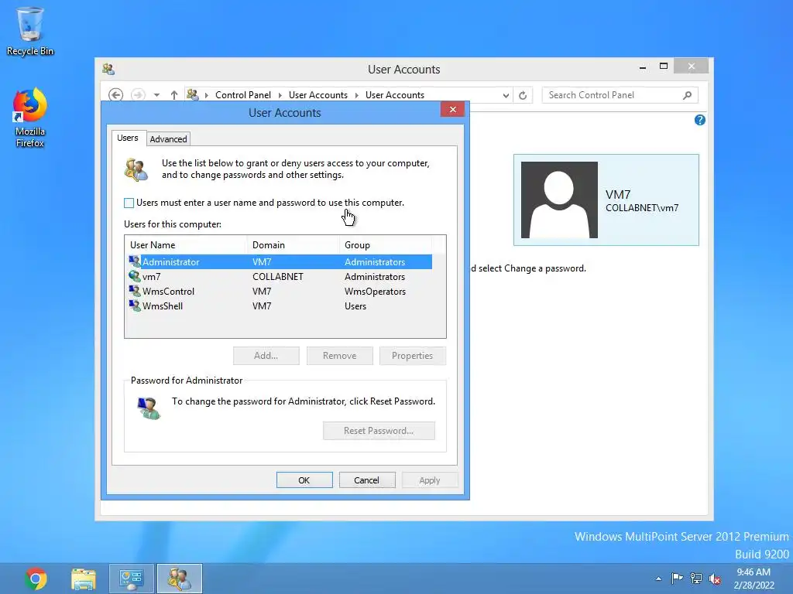Select the vm7 user row
Image resolution: width=793 pixels, height=594 pixels.
point(279,276)
